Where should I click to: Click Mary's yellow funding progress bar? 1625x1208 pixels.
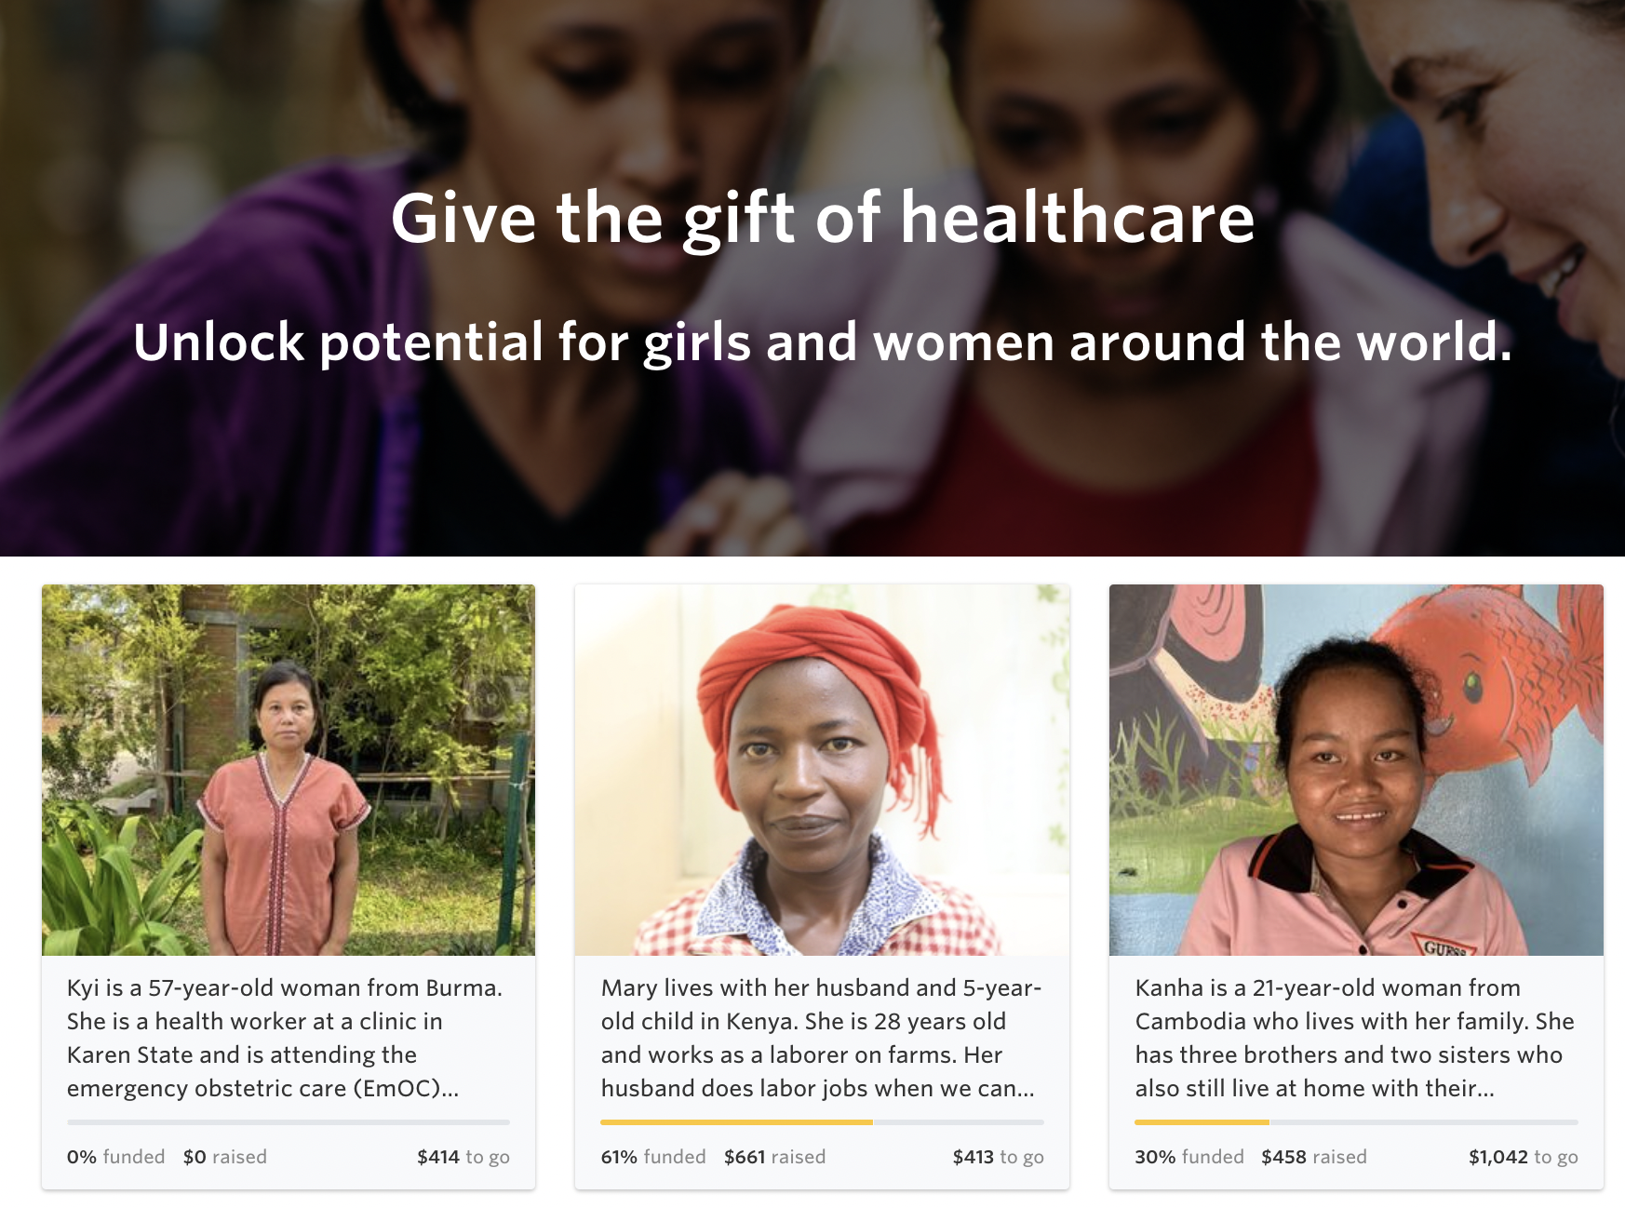[735, 1122]
